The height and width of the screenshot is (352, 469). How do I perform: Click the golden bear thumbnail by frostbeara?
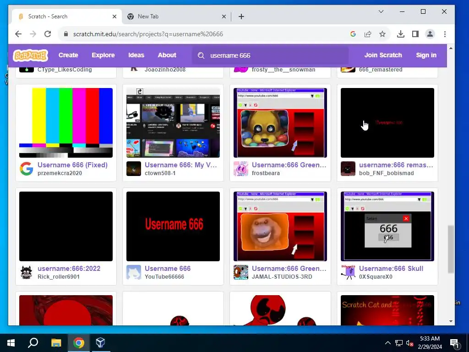280,123
